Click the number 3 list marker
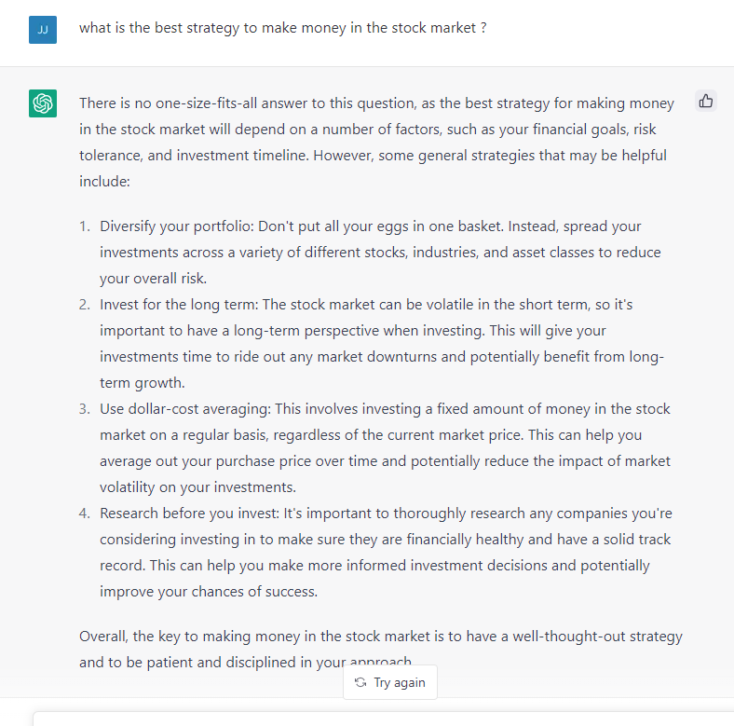 point(85,409)
